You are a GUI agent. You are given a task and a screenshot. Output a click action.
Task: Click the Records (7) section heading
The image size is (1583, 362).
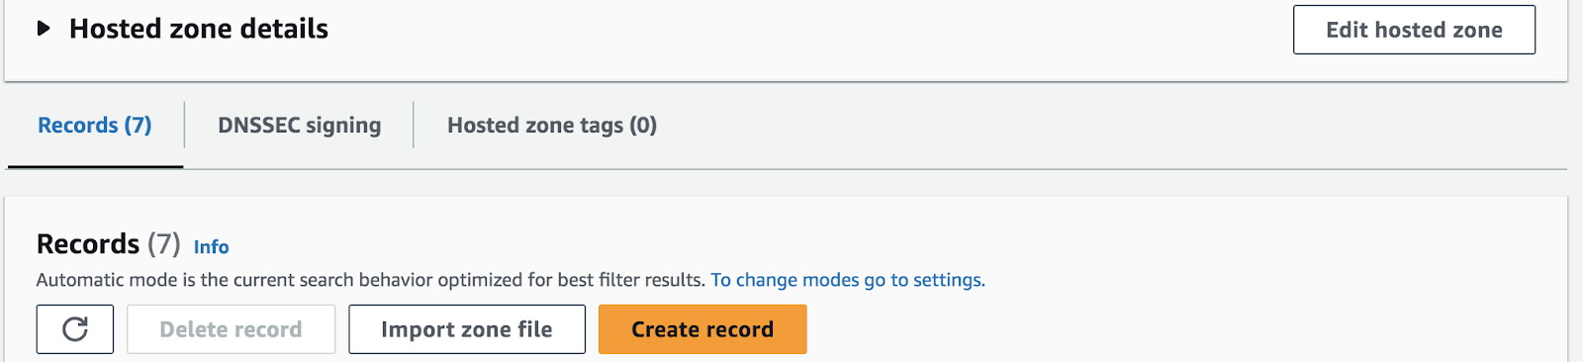pyautogui.click(x=109, y=243)
